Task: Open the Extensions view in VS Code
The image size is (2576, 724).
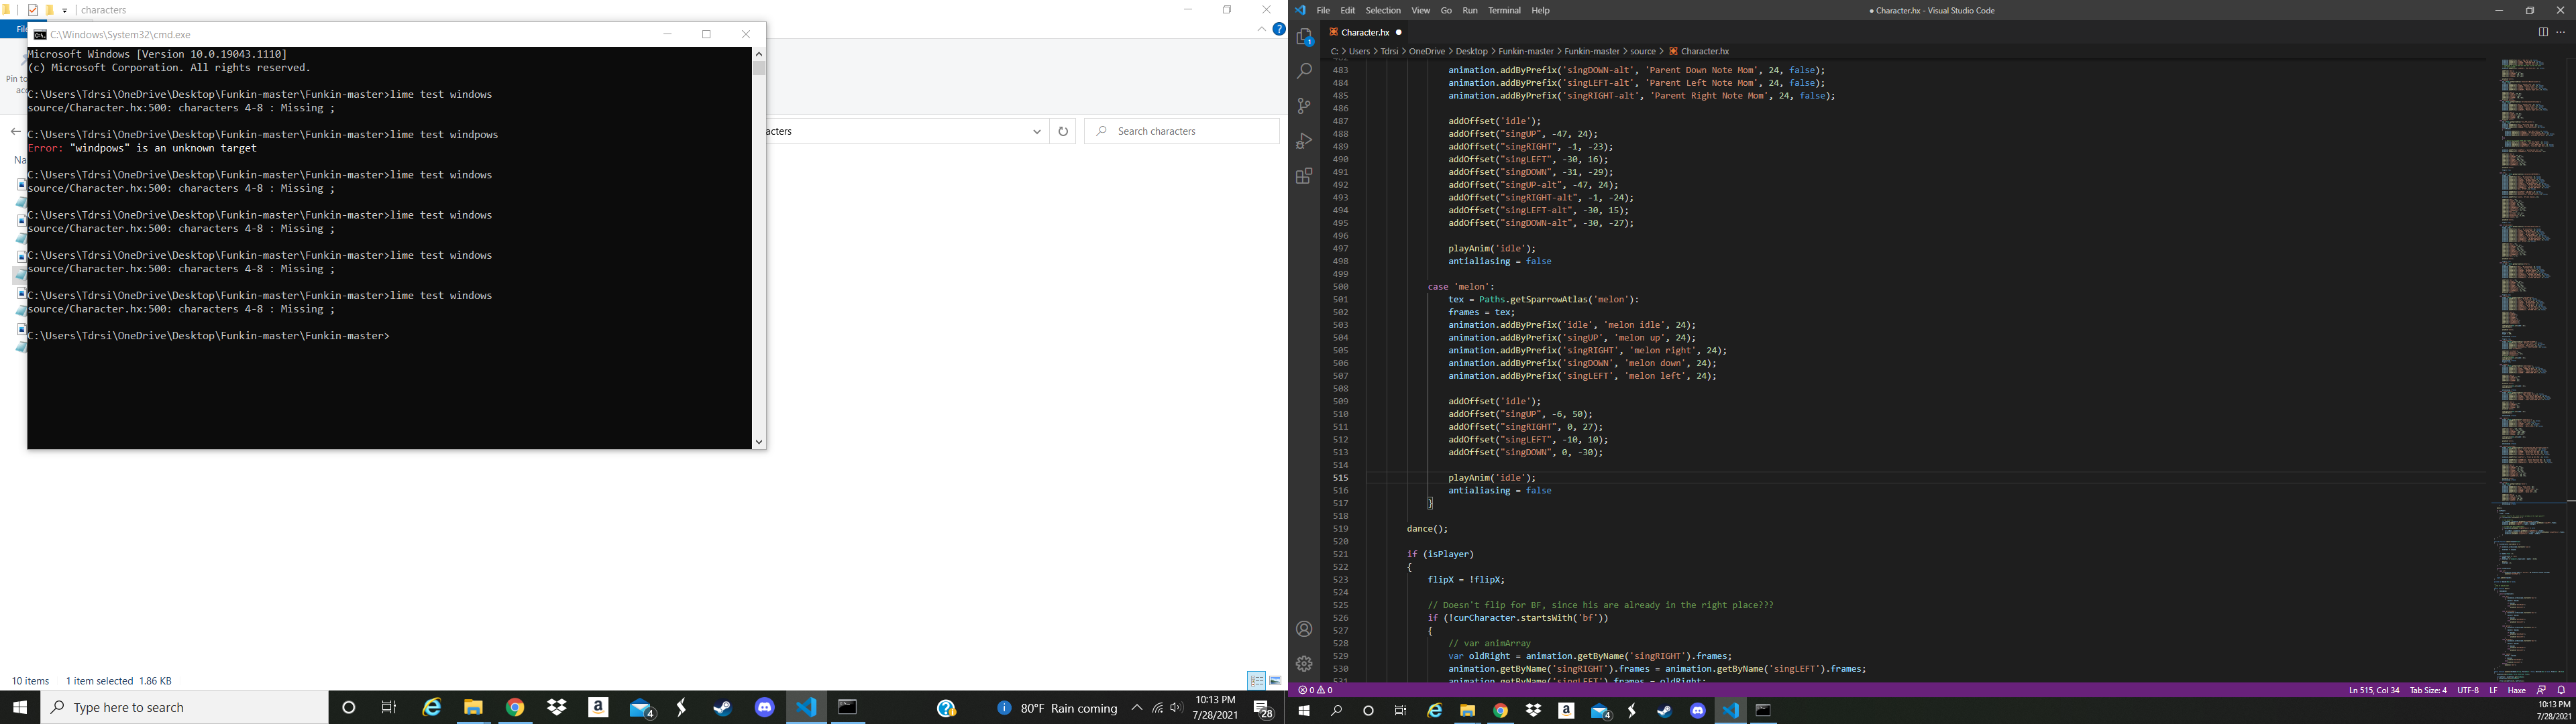Action: [1304, 176]
